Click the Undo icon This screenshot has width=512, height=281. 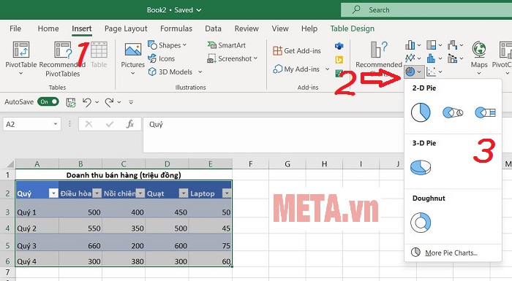[87, 102]
